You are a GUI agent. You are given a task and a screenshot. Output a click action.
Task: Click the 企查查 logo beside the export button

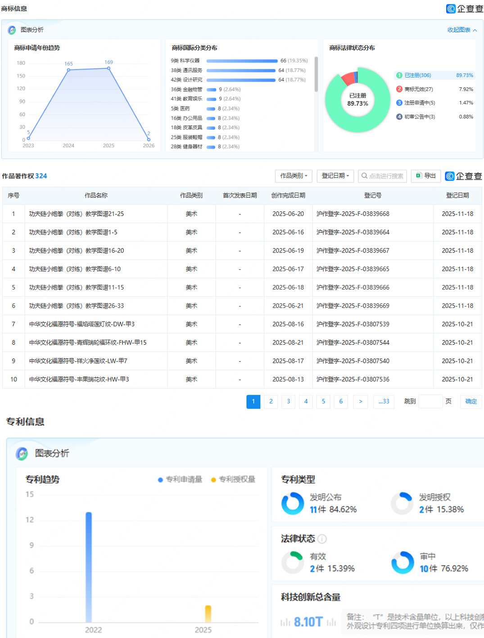pyautogui.click(x=463, y=176)
